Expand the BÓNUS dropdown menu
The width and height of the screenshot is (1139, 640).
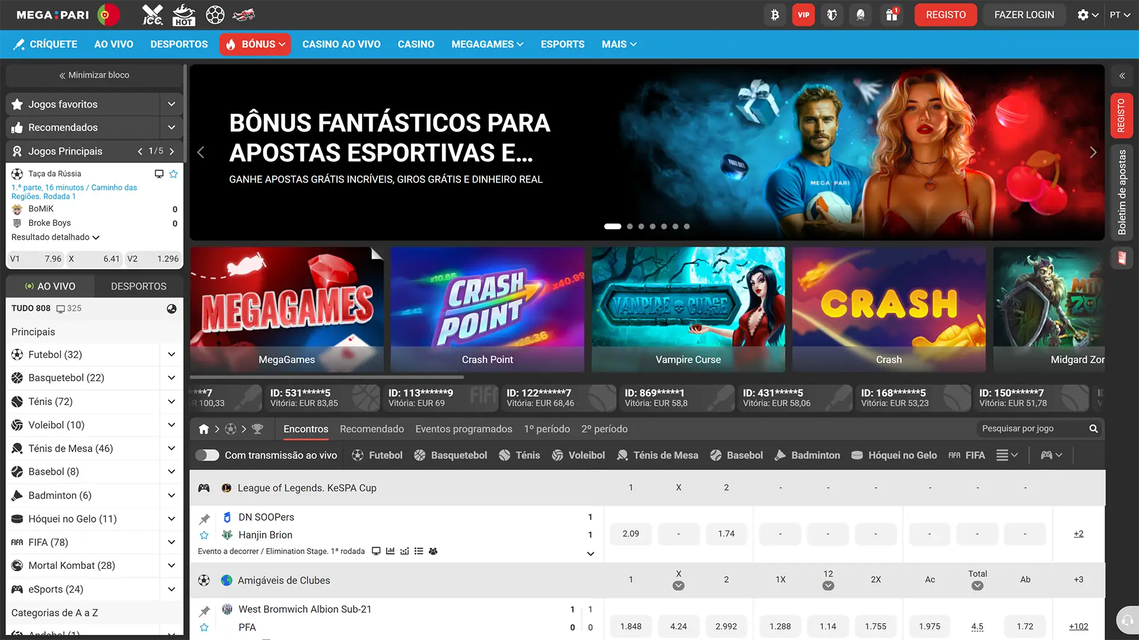[255, 44]
